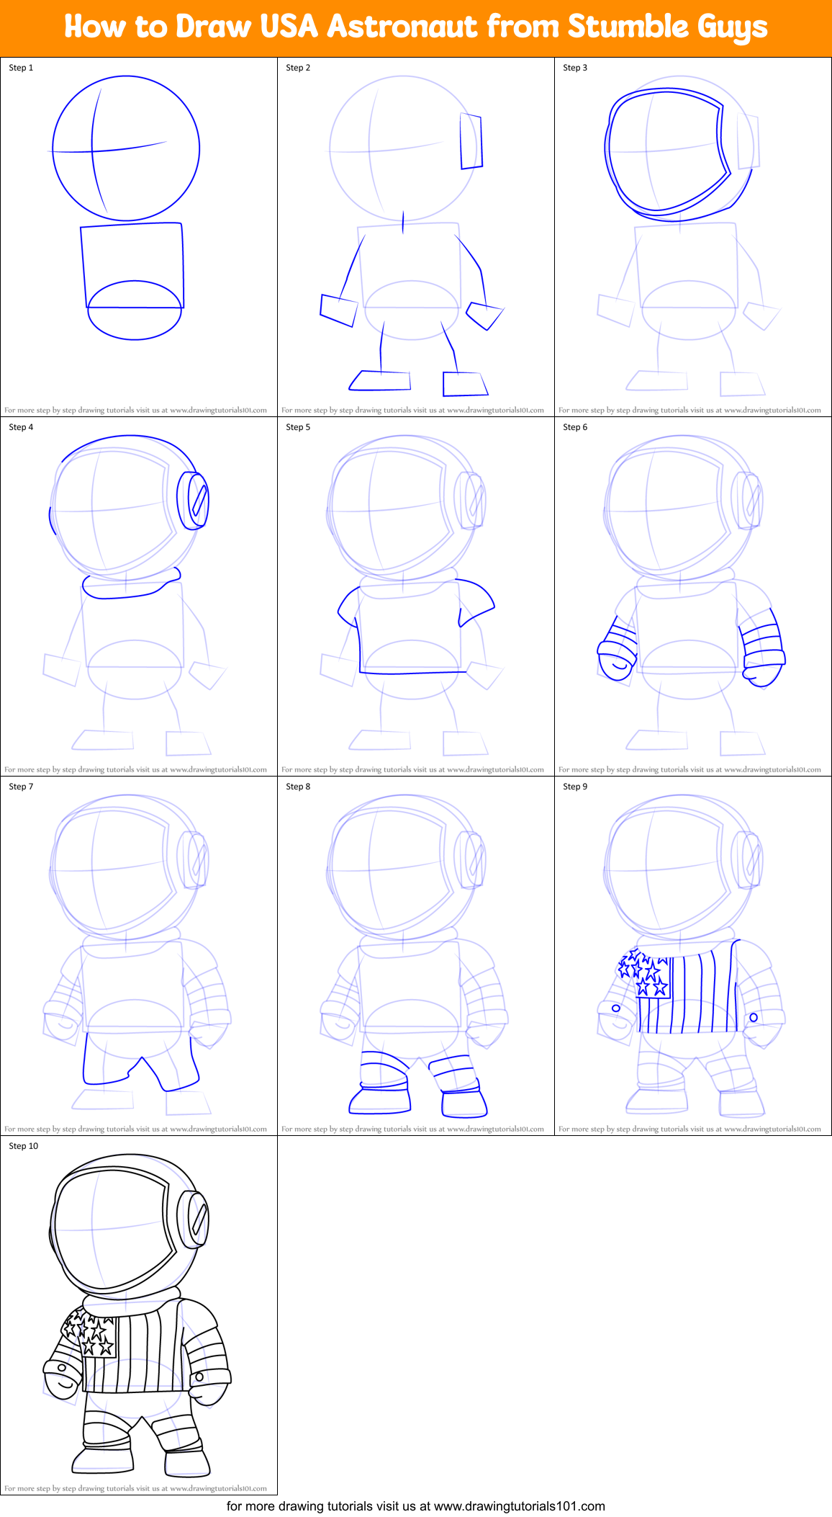Click the Step 8 boots drawing
The height and width of the screenshot is (1517, 832).
point(417,1085)
